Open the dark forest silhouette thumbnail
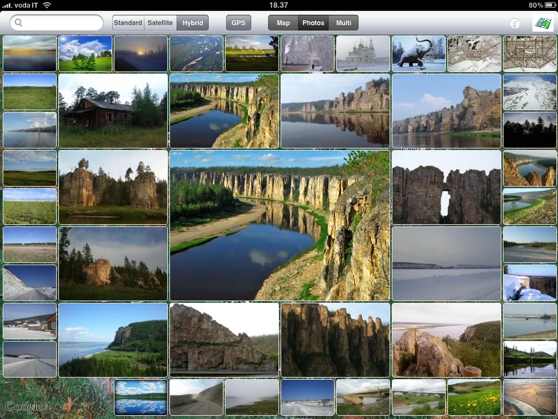Image resolution: width=558 pixels, height=419 pixels. pos(530,130)
